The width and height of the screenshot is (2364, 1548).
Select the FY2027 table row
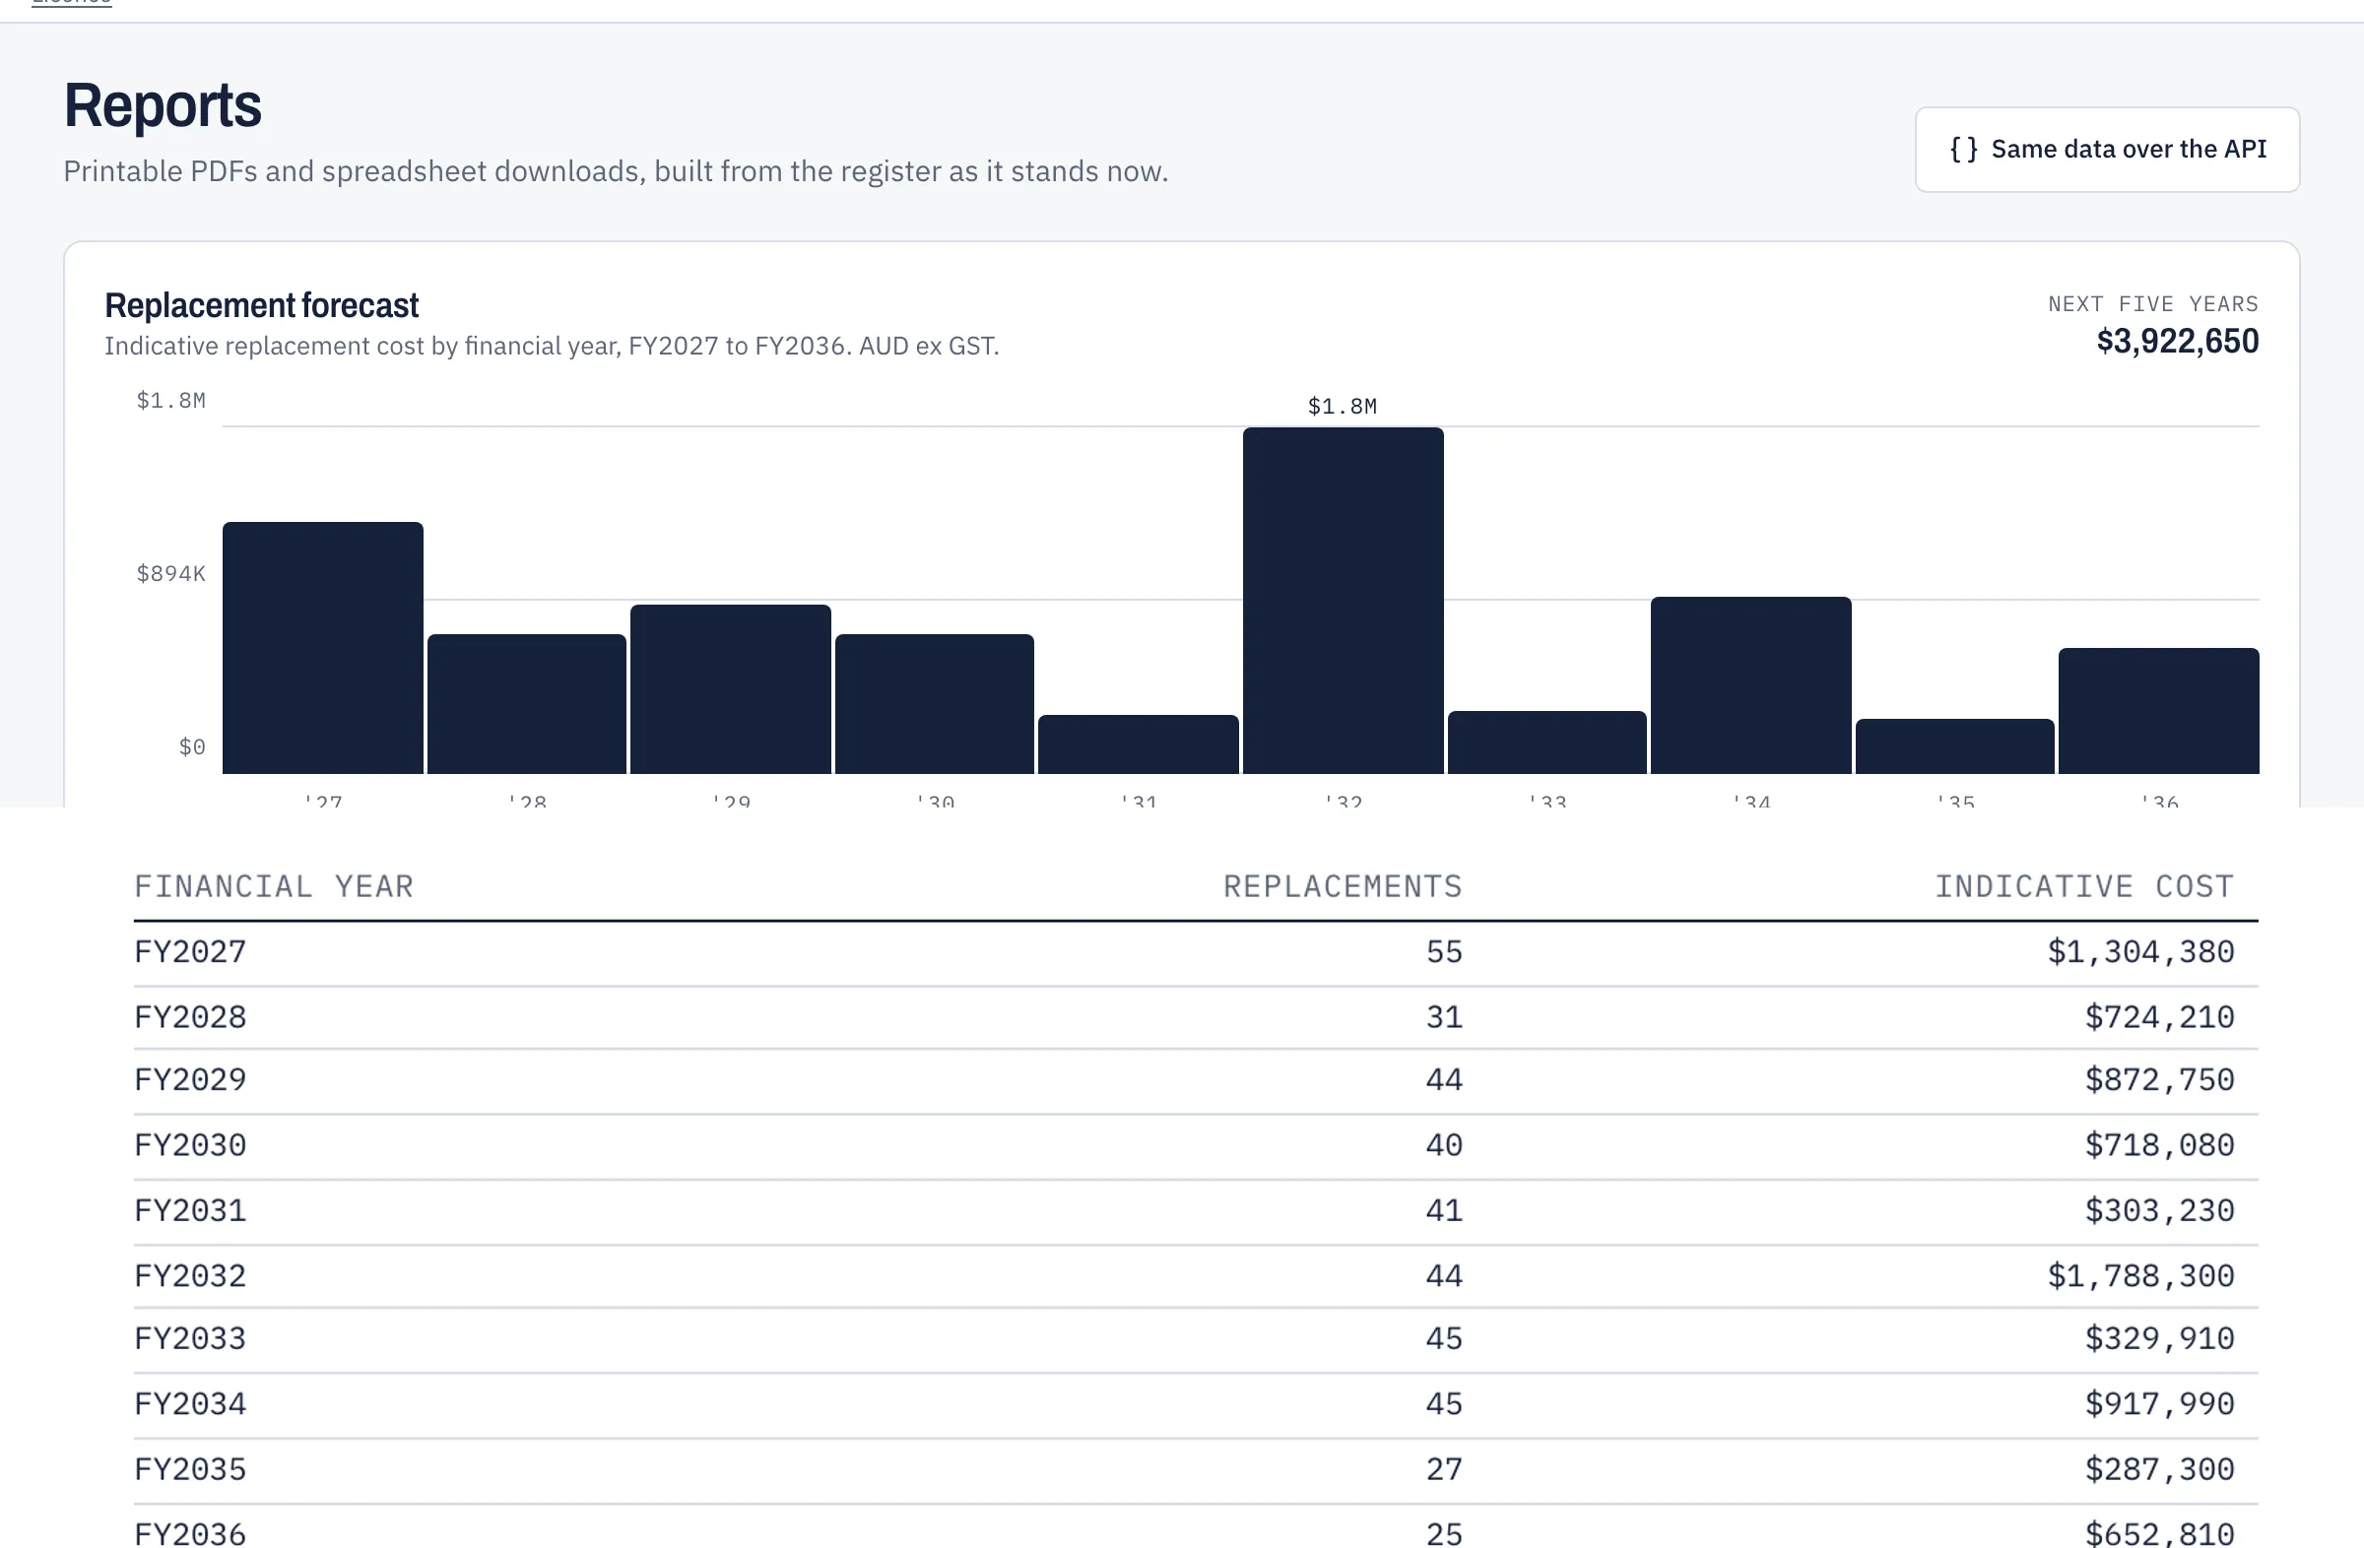tap(1196, 953)
